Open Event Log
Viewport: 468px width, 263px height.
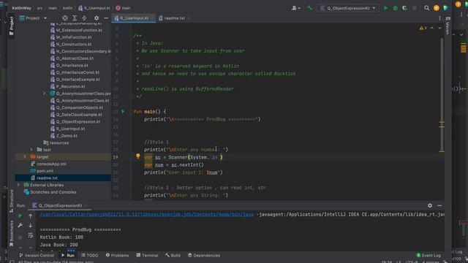[429, 255]
